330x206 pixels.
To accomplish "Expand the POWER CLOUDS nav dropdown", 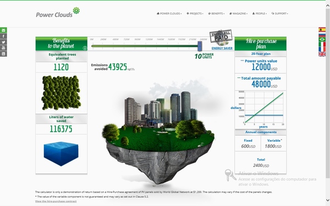I will click(169, 13).
